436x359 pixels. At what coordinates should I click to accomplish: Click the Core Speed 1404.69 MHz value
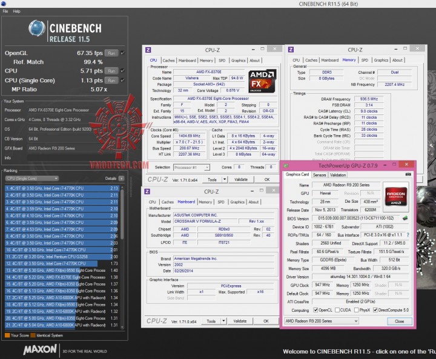pyautogui.click(x=190, y=136)
